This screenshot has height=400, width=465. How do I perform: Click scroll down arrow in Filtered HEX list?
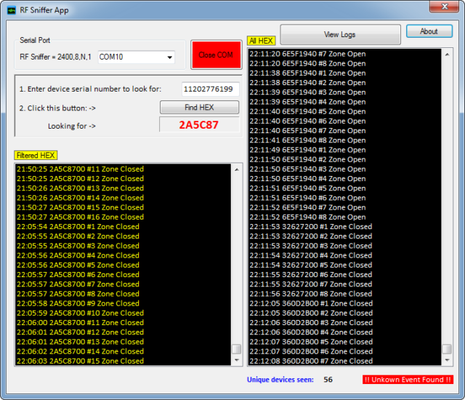[237, 360]
